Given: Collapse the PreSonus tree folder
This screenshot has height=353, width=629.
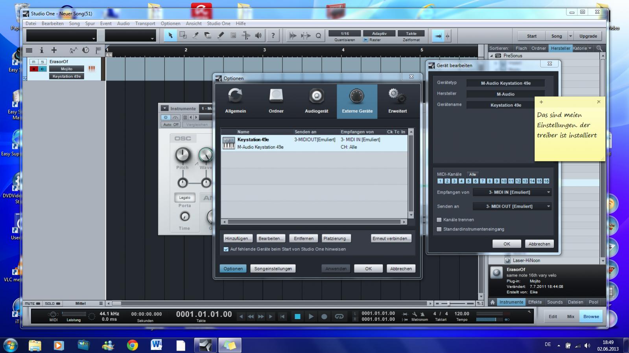Looking at the screenshot, I should tap(491, 56).
